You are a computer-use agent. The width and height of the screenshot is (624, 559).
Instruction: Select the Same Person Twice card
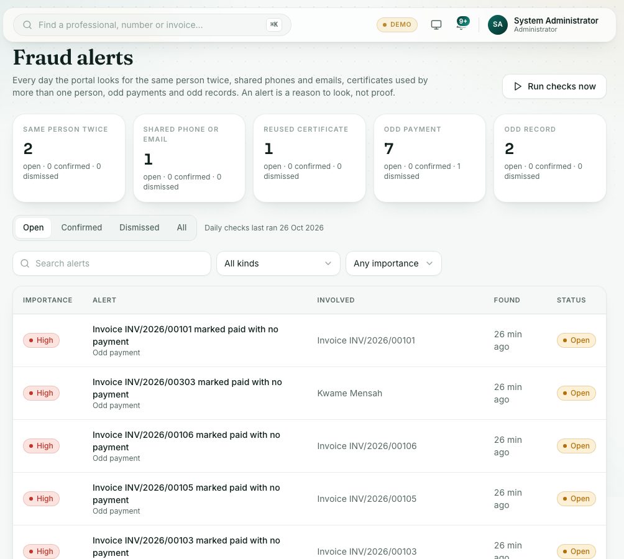tap(69, 158)
